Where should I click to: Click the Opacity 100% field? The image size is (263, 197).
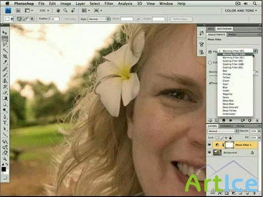253,131
